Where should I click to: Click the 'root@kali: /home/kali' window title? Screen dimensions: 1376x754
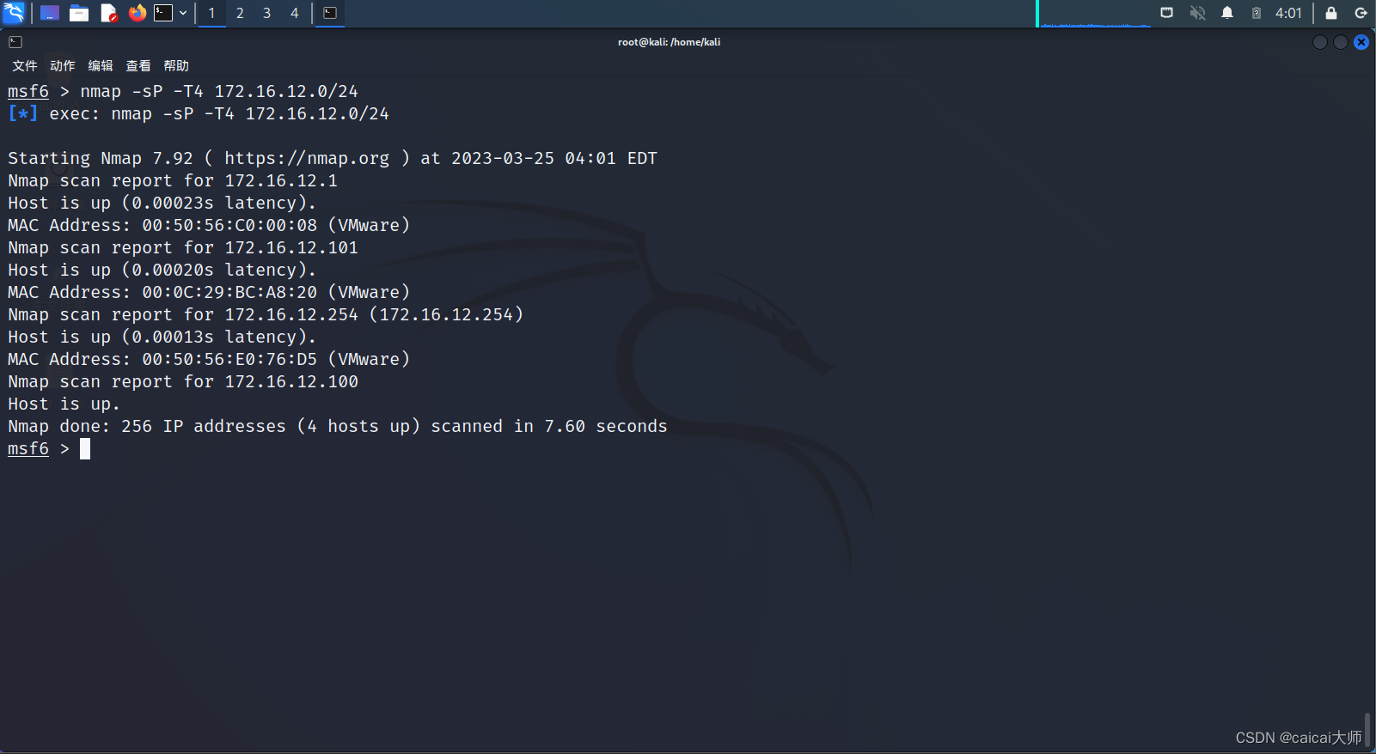click(x=669, y=42)
